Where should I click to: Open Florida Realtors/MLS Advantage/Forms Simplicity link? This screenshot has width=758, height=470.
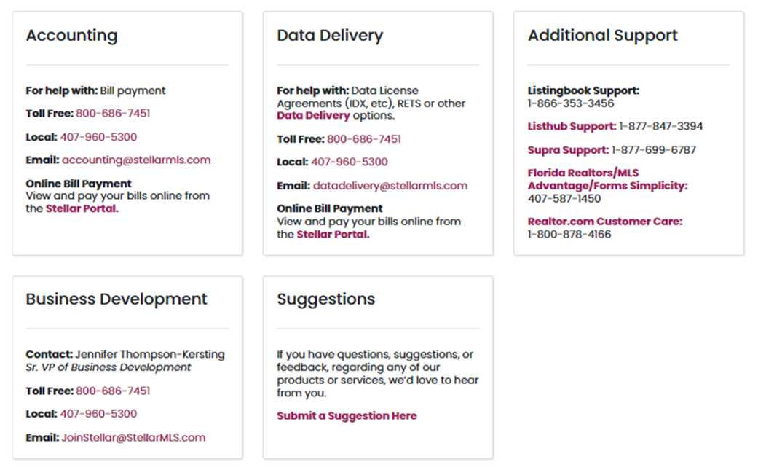click(607, 180)
